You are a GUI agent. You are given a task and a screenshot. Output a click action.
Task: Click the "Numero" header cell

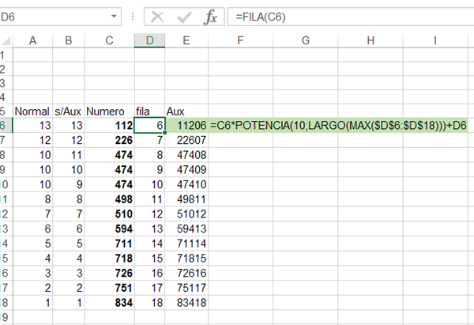pyautogui.click(x=104, y=111)
